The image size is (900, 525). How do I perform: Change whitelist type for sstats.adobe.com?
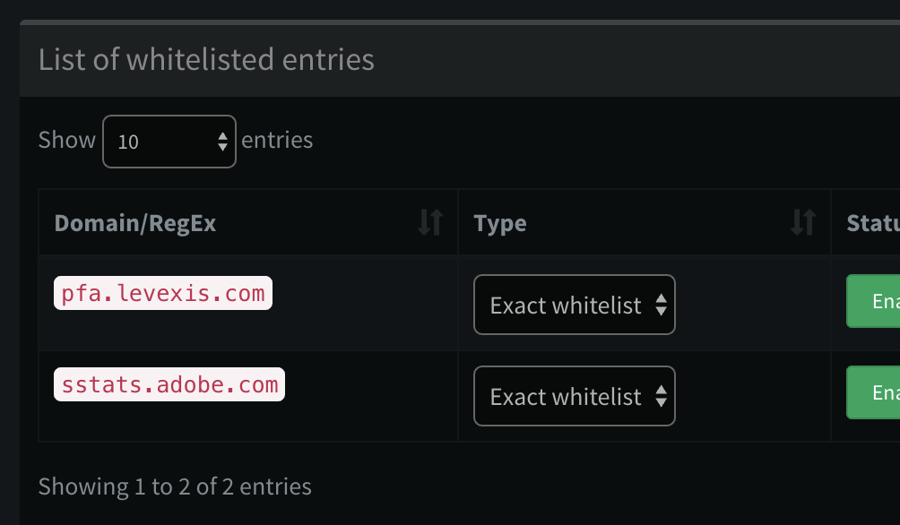coord(574,395)
